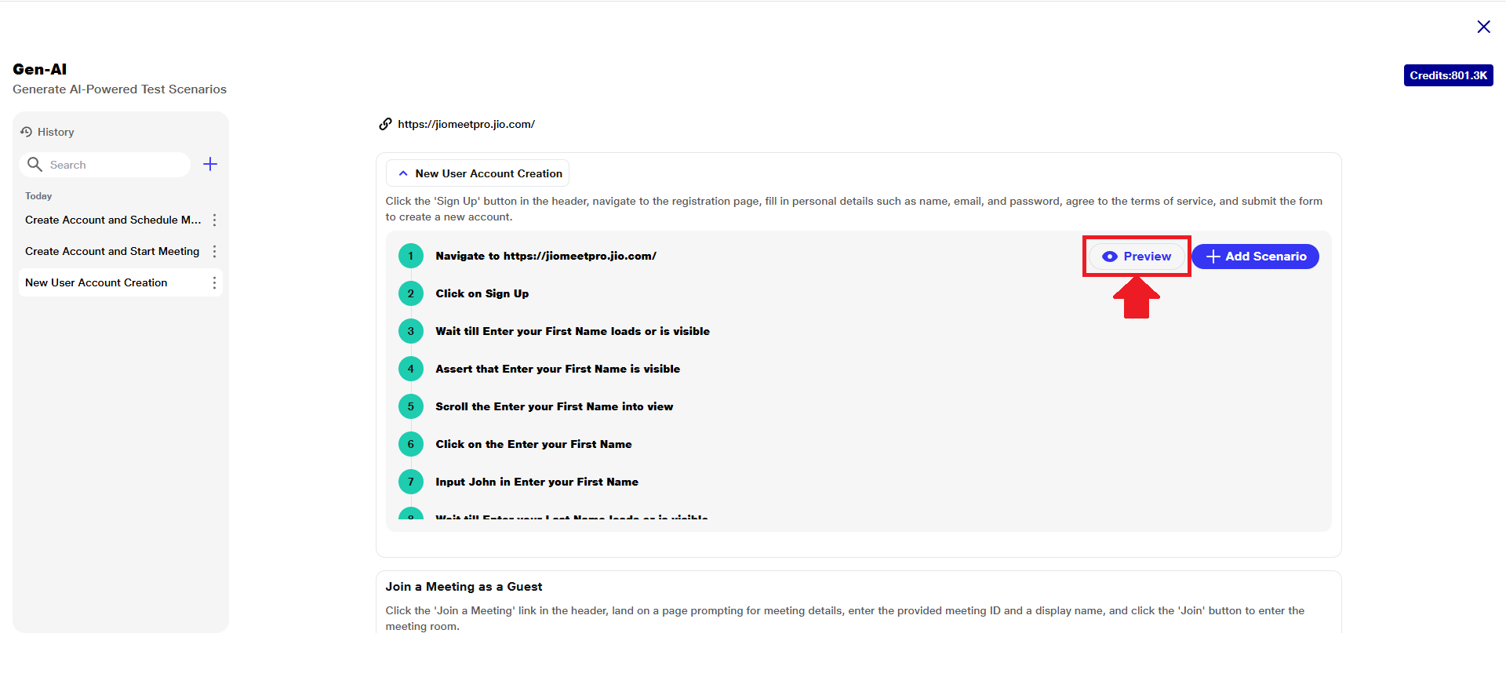
Task: Click the Preview eye button
Action: tap(1137, 257)
